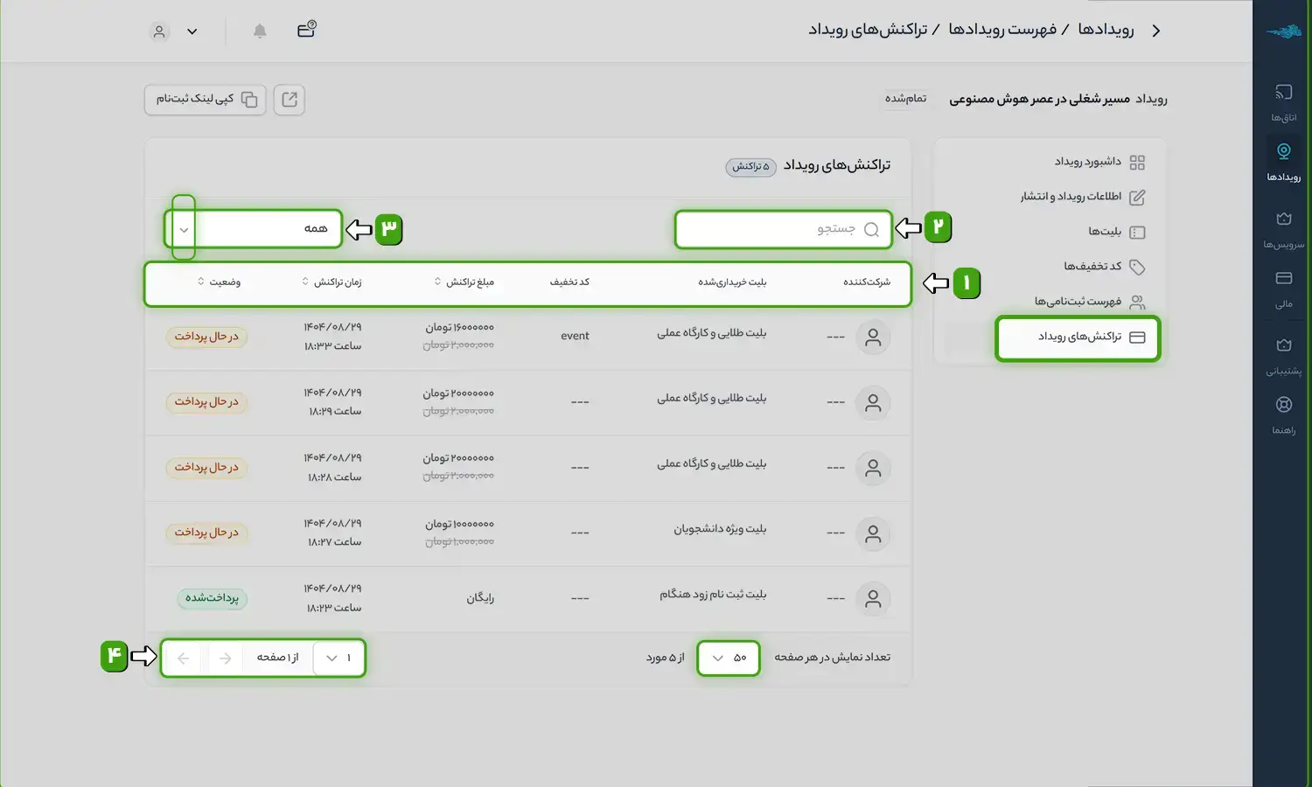Go to مالی in the sidebar
1312x787 pixels.
tap(1283, 289)
